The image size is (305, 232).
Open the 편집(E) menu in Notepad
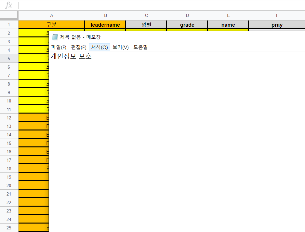[79, 47]
